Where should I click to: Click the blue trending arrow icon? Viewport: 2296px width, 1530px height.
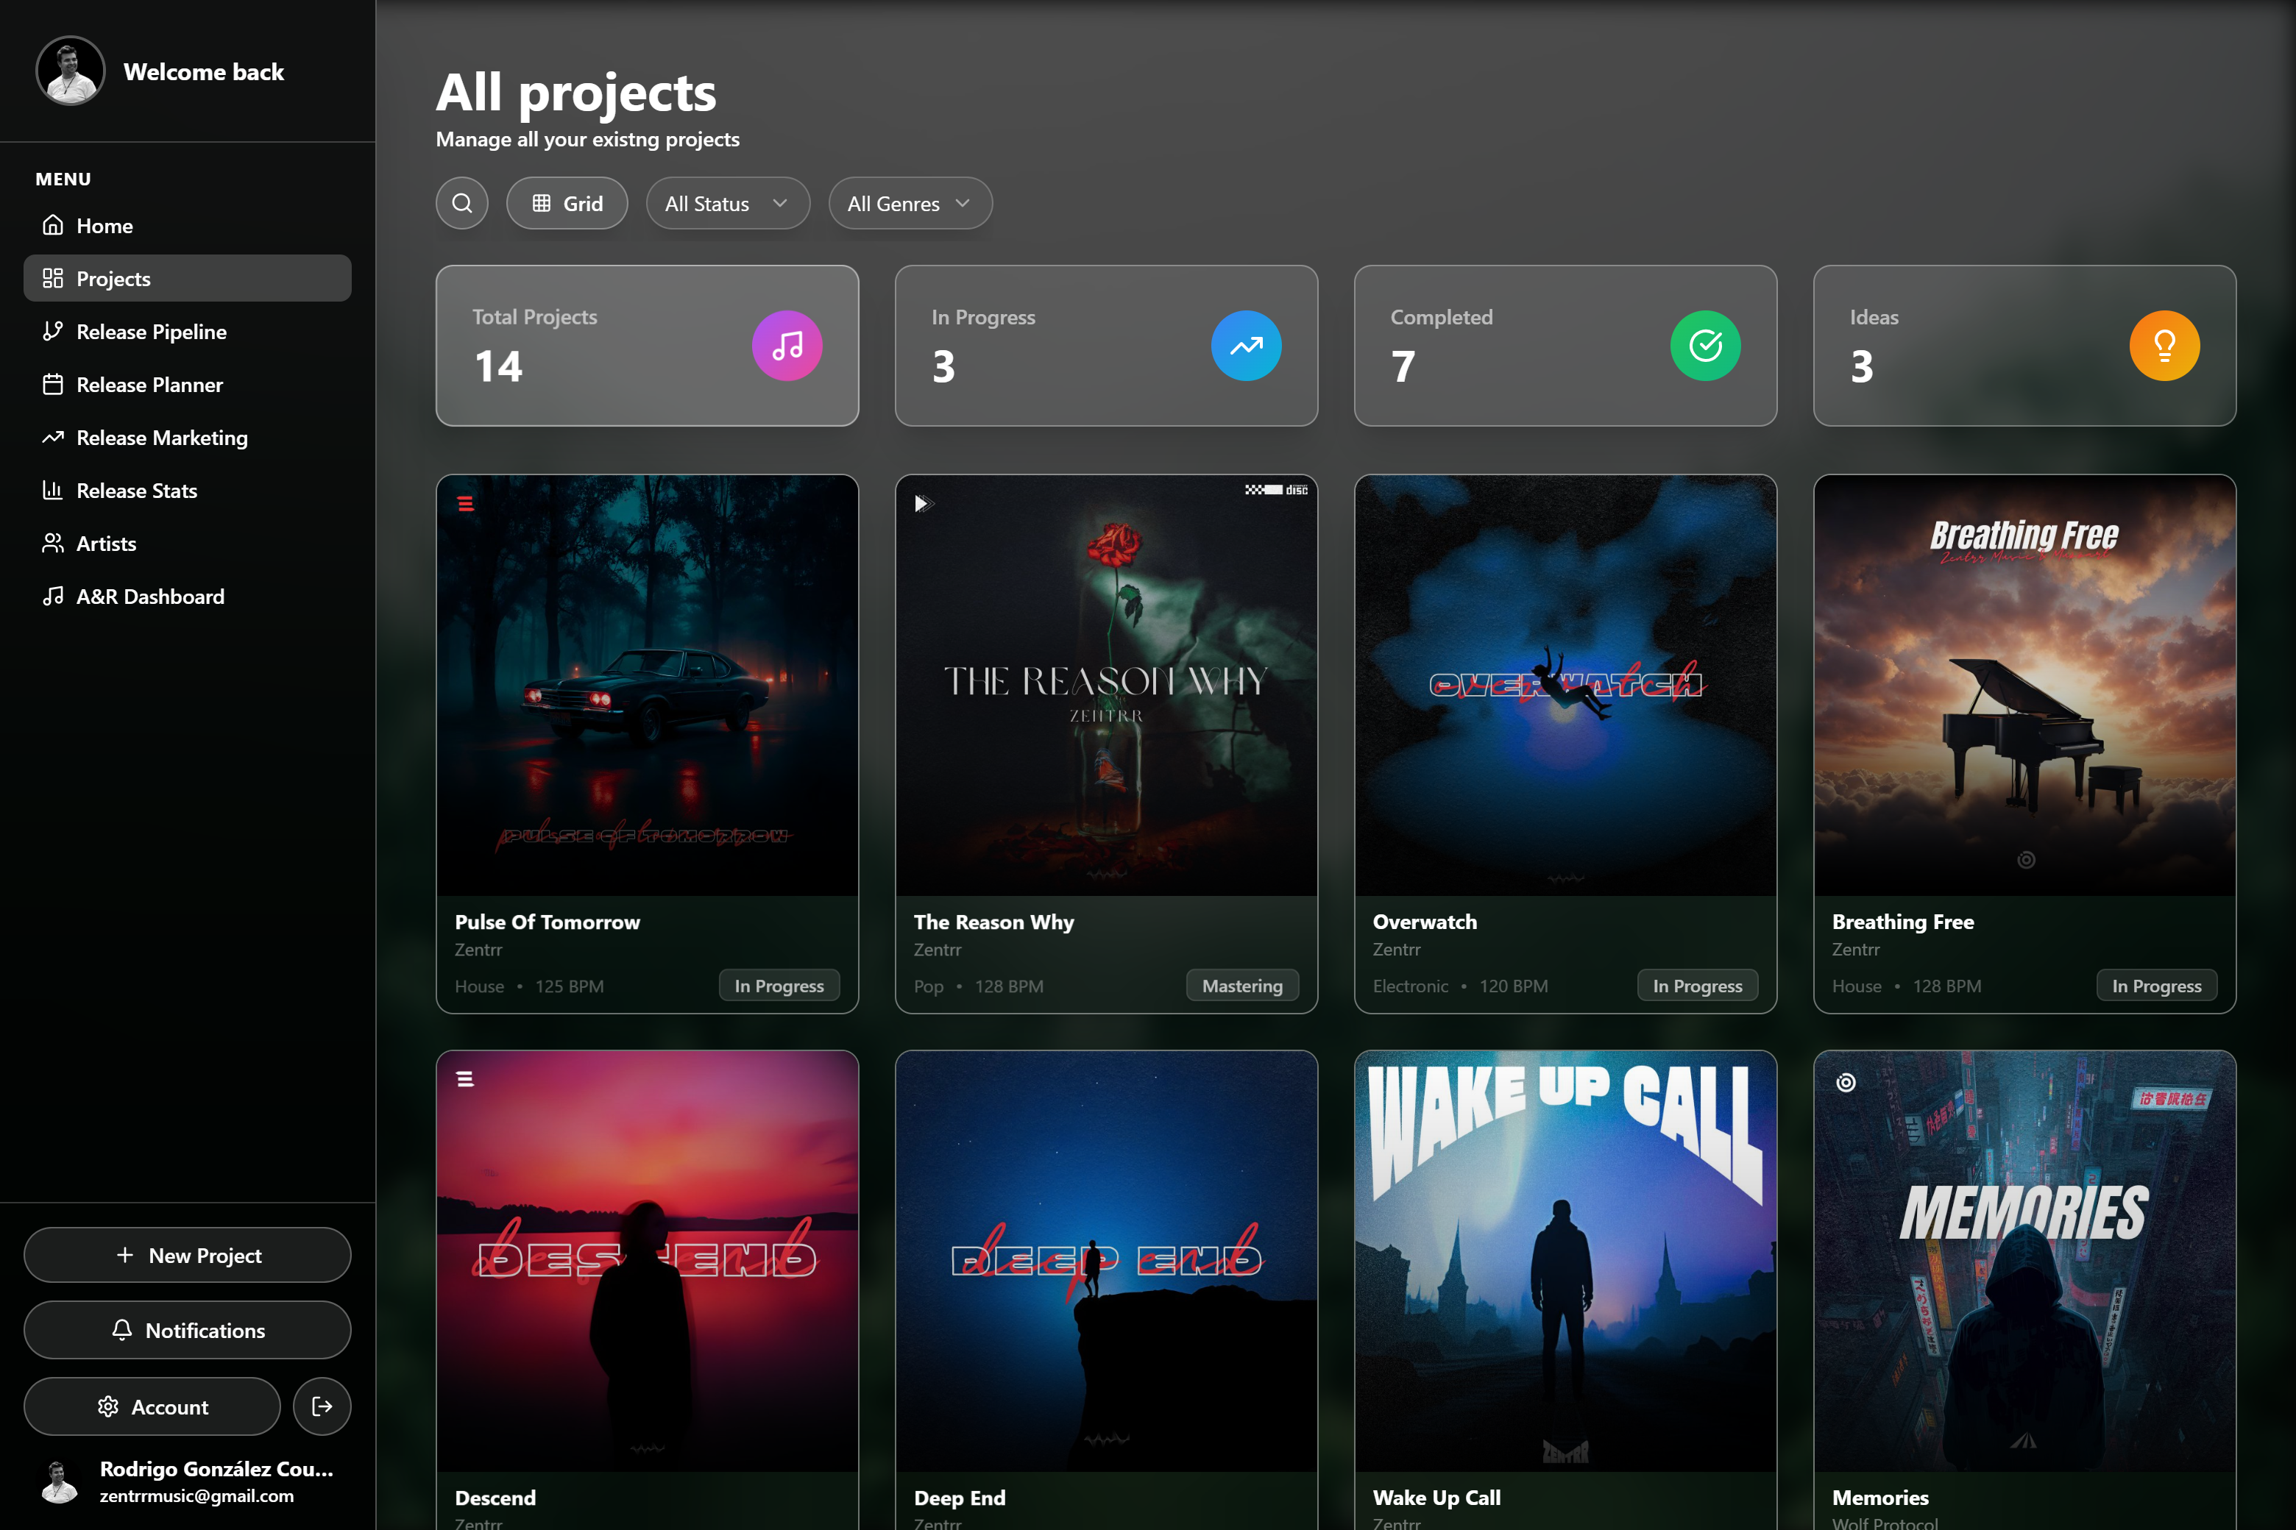tap(1246, 346)
